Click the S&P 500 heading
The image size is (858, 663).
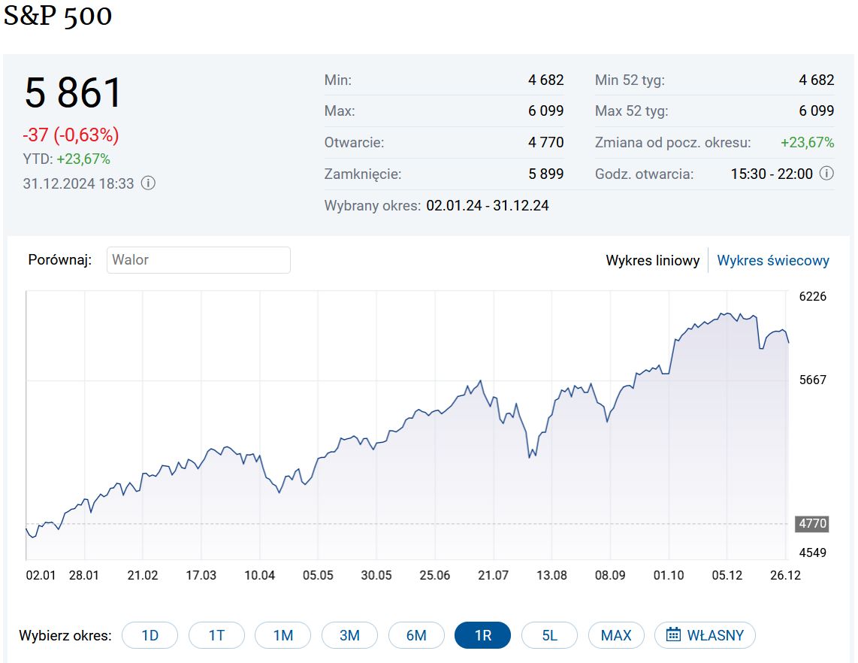(x=58, y=17)
